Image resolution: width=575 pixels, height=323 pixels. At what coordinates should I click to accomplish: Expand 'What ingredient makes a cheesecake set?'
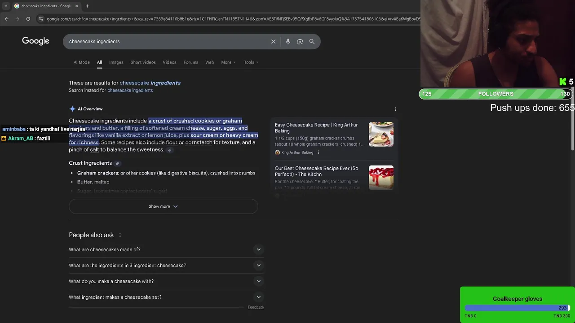(166, 297)
